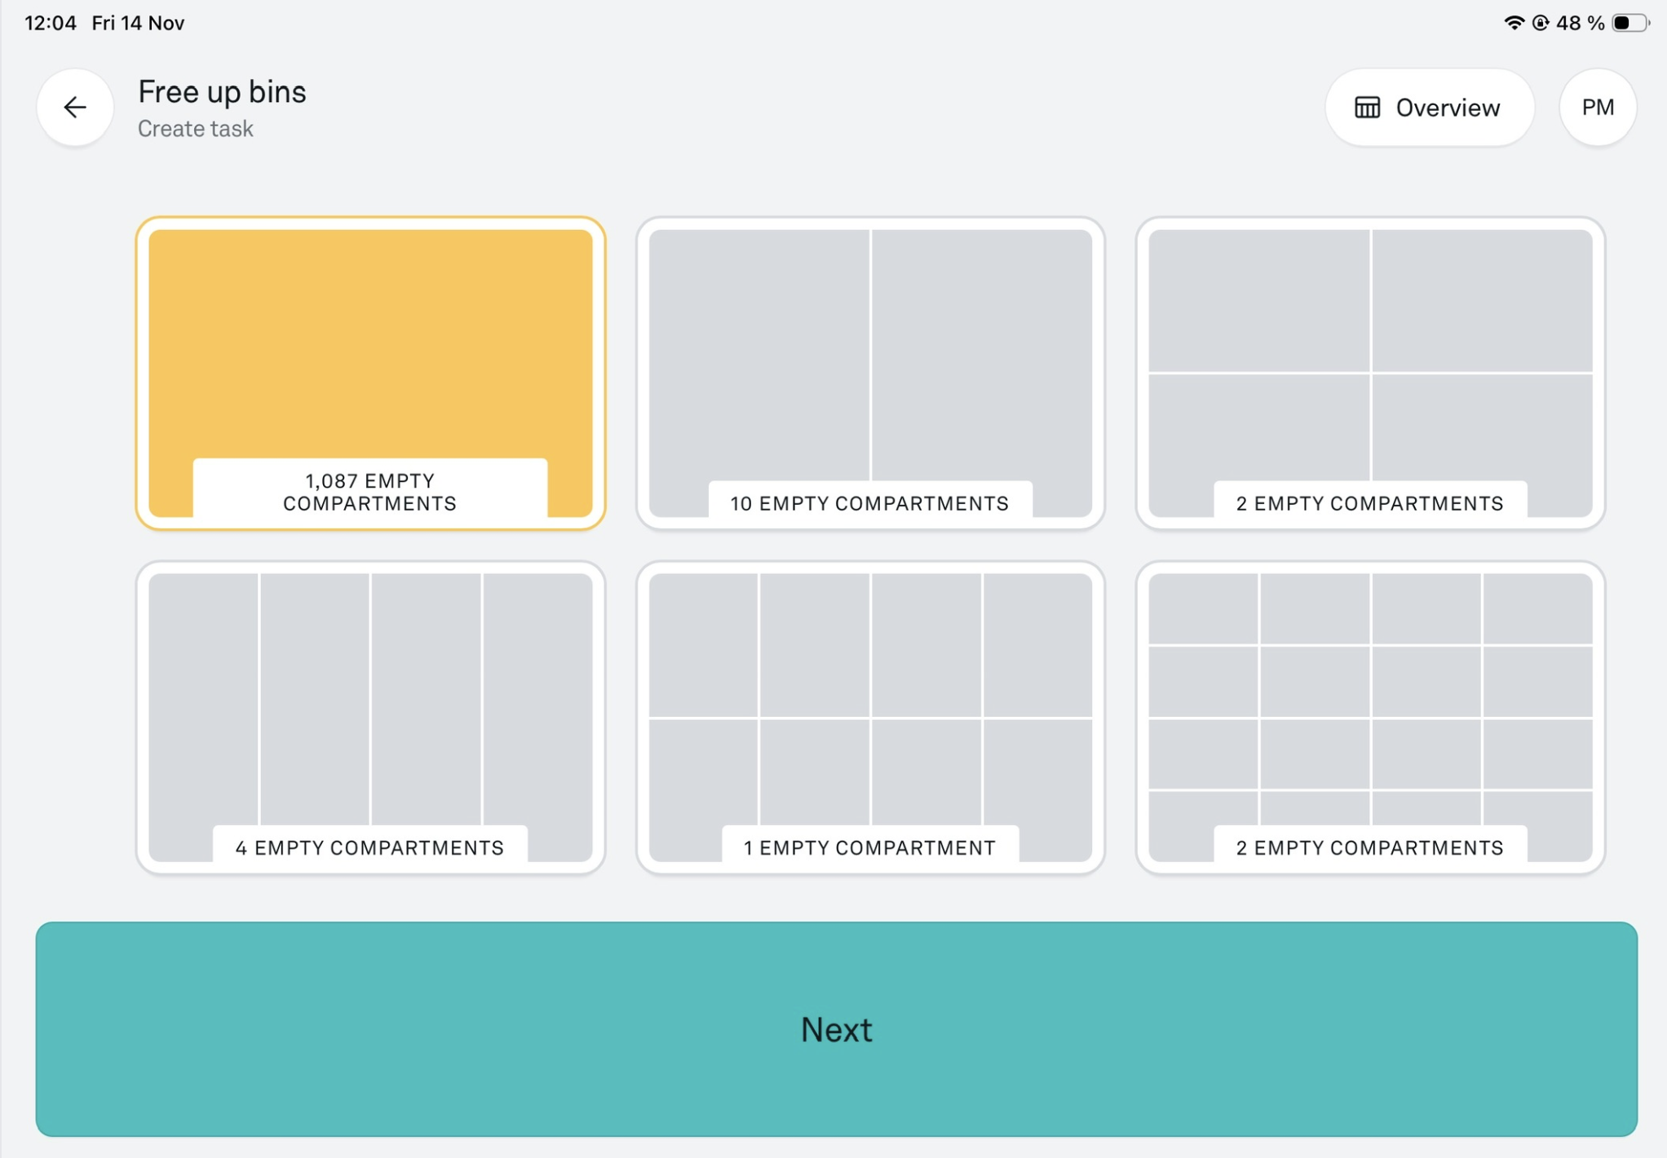Select the two-compartment bin layout
This screenshot has height=1158, width=1667.
tap(869, 359)
